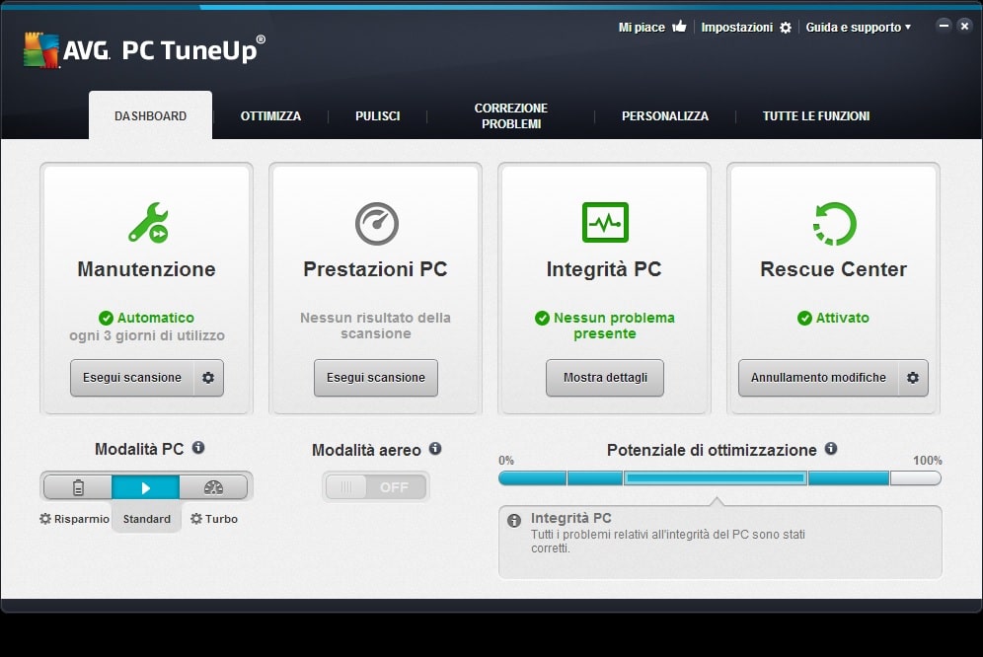This screenshot has width=983, height=657.
Task: Open the Tutte le funzioni tab
Action: click(x=816, y=116)
